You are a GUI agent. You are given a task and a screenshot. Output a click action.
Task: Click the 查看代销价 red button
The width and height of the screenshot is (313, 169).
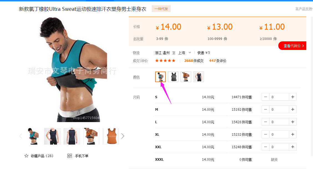[x=292, y=46]
